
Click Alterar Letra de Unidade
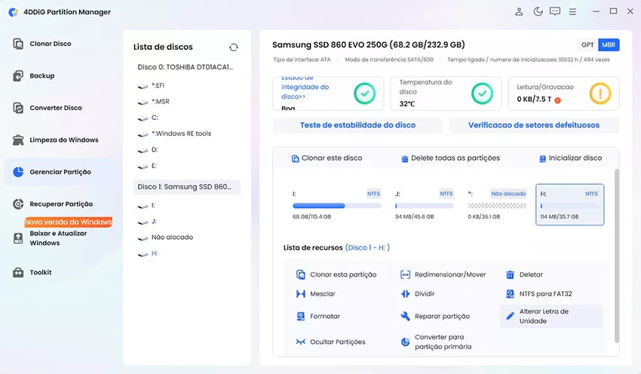tap(551, 317)
